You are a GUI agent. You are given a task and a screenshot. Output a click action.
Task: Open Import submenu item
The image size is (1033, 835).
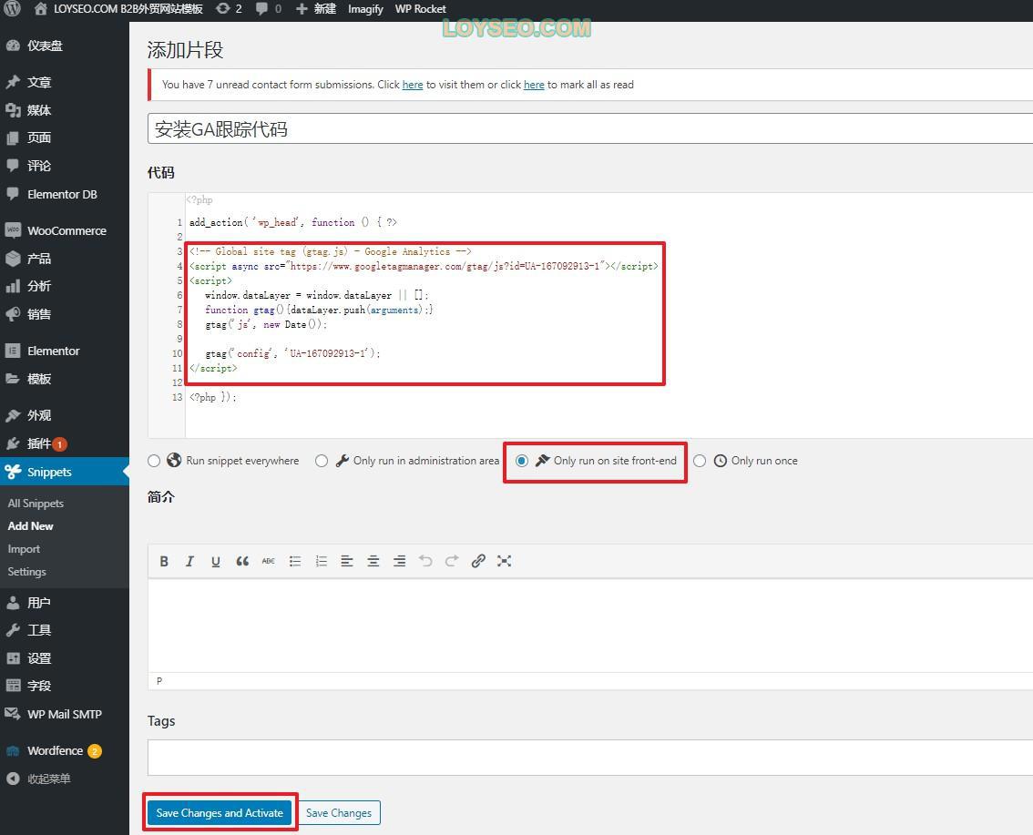click(x=24, y=548)
